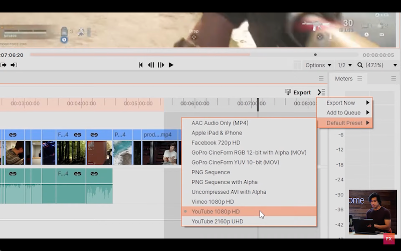
Task: Click ruler mark at 00:04:00:00
Action: coord(81,103)
